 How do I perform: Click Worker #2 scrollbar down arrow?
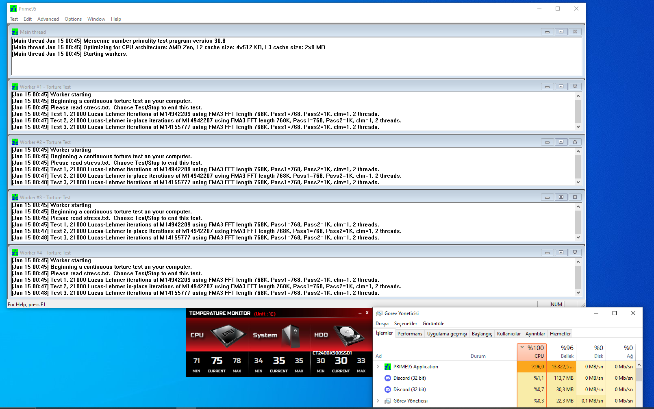pyautogui.click(x=578, y=182)
